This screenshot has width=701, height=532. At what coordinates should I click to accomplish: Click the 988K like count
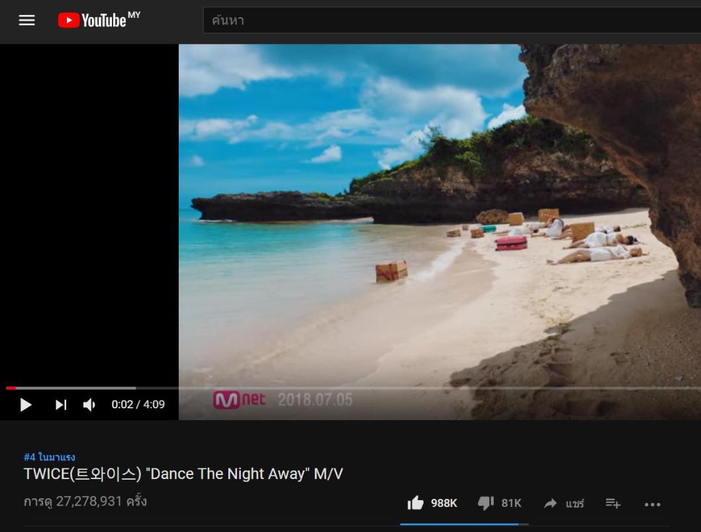pos(444,504)
